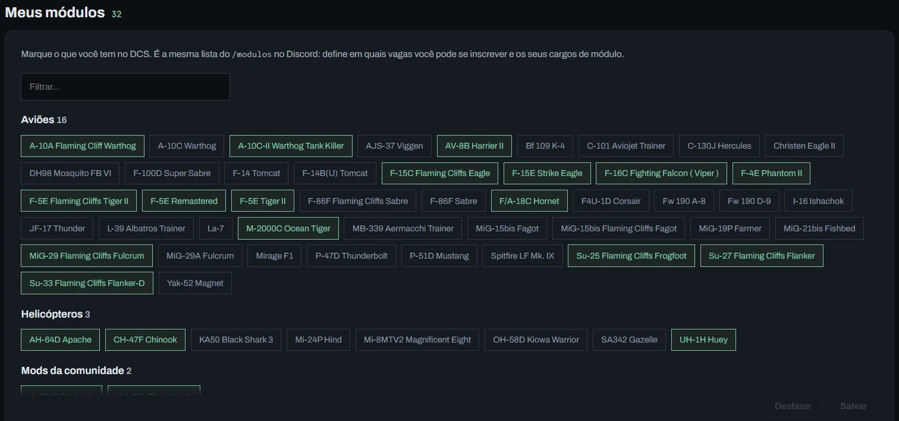Image resolution: width=899 pixels, height=421 pixels.
Task: Select DH98 Mosquito FB VI
Action: [x=70, y=174]
